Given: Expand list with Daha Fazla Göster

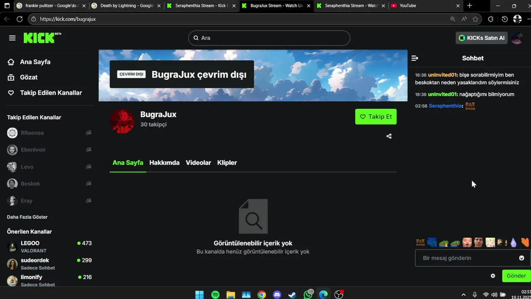Looking at the screenshot, I should (x=27, y=217).
